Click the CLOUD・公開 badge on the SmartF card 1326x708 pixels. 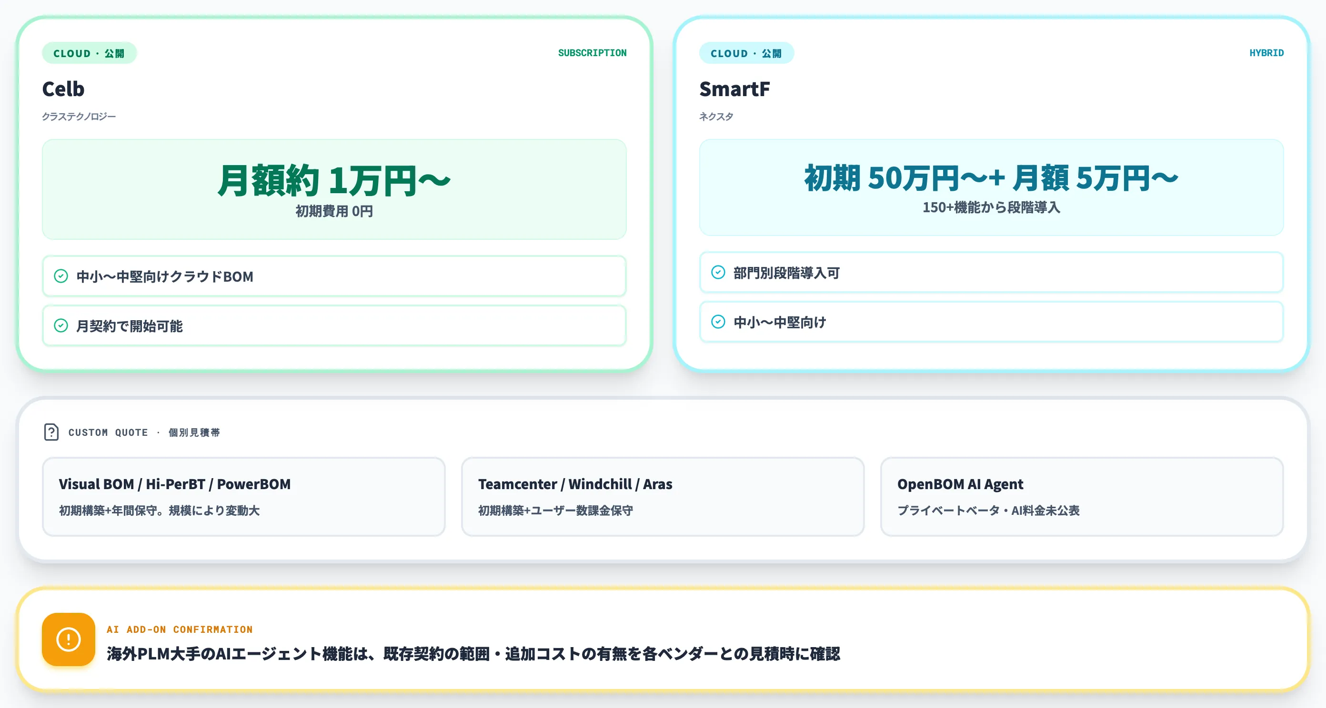point(746,53)
